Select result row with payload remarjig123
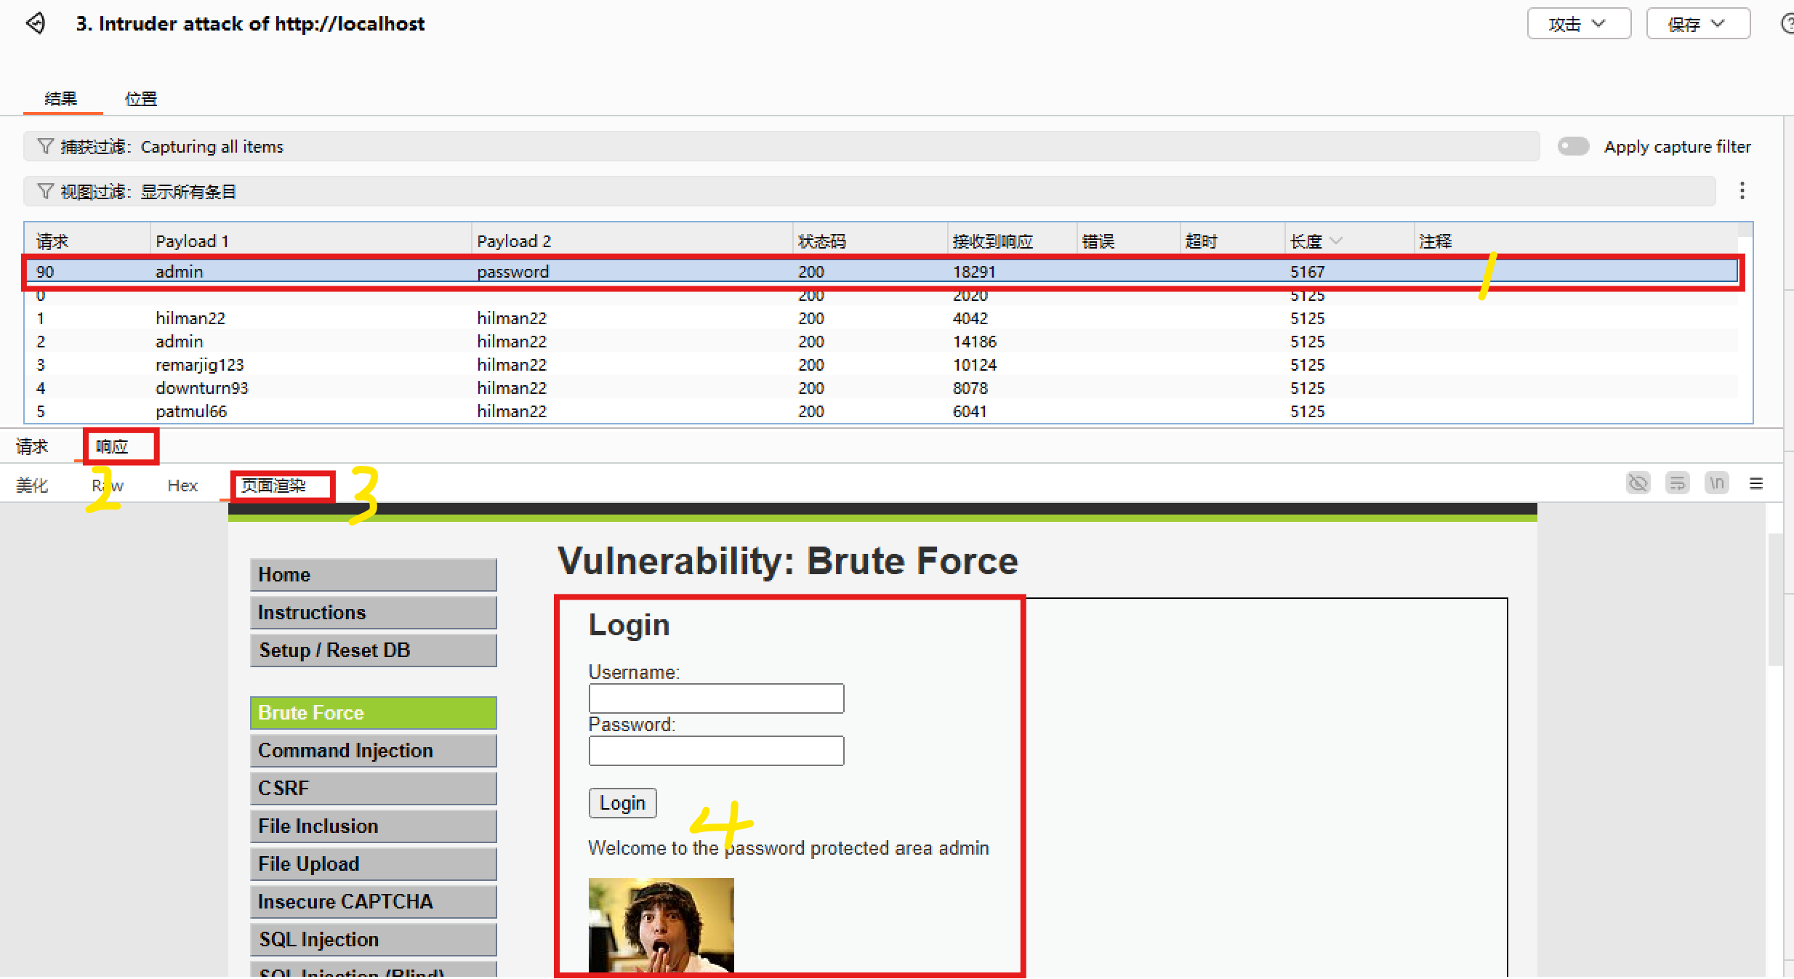This screenshot has height=979, width=1794. [200, 365]
